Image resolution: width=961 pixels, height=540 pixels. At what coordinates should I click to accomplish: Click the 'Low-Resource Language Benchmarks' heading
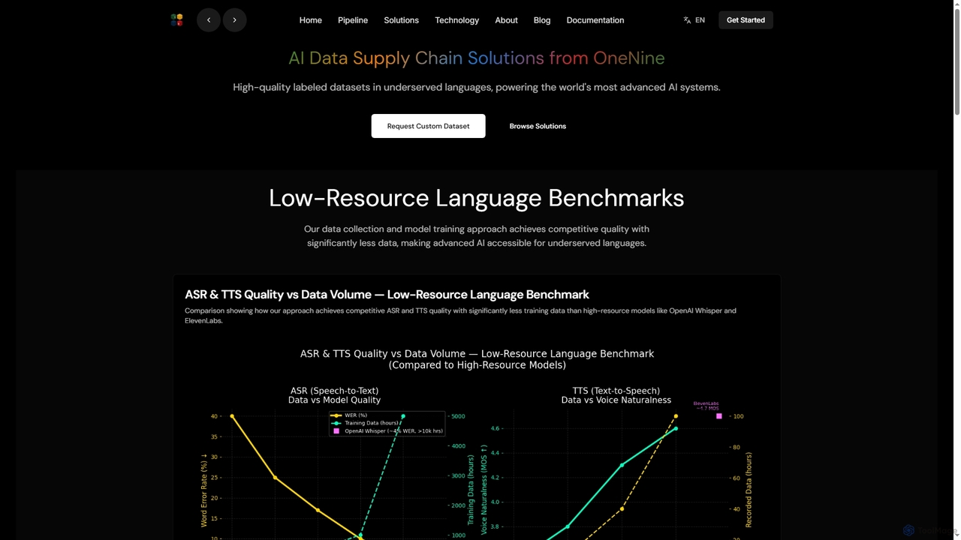[x=477, y=198]
